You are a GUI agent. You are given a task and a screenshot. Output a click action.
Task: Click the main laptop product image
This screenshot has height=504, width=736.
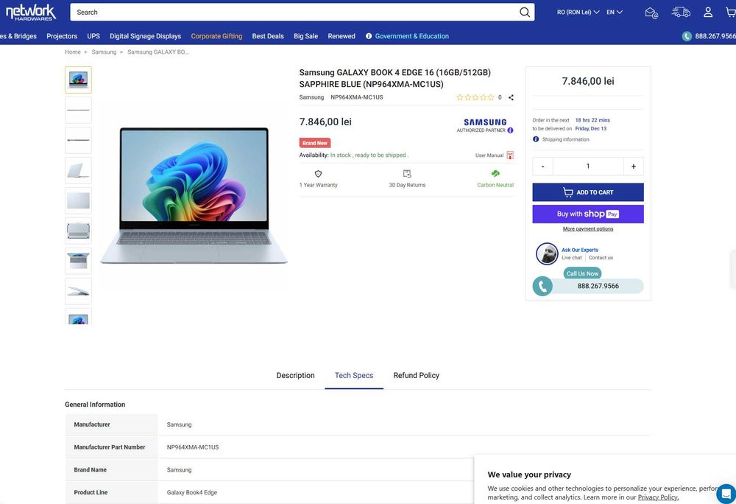(194, 195)
